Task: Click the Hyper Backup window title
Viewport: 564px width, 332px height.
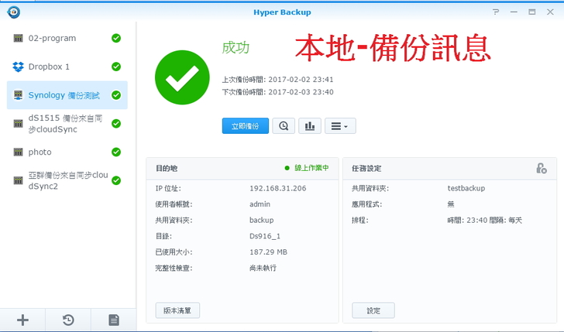Action: coord(282,12)
